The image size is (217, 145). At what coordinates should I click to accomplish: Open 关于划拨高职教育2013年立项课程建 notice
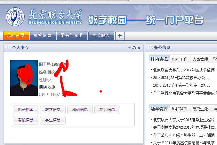[184, 127]
